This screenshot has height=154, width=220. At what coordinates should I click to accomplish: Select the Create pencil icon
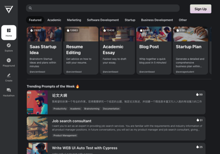[9, 75]
